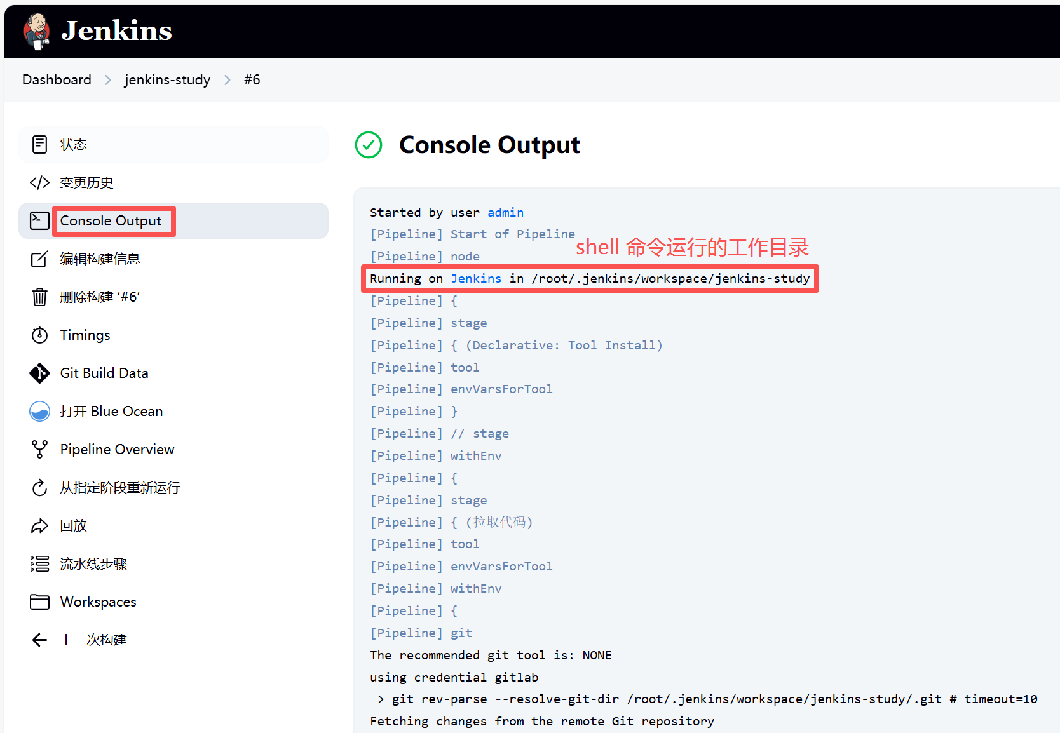This screenshot has width=1060, height=733.
Task: Click the 编辑构建信息 edit pencil icon
Action: [39, 259]
